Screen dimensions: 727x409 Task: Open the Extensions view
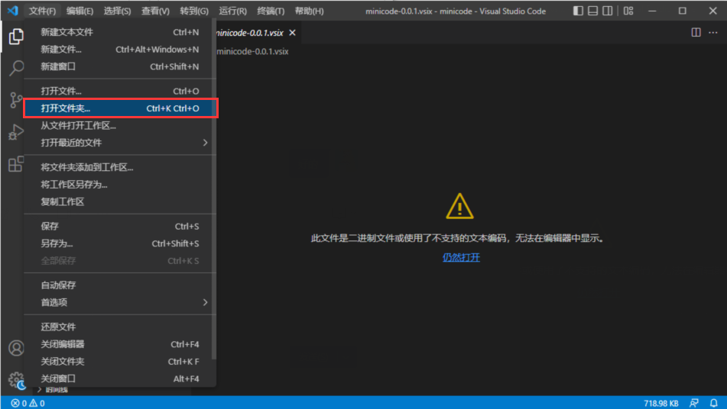tap(16, 164)
